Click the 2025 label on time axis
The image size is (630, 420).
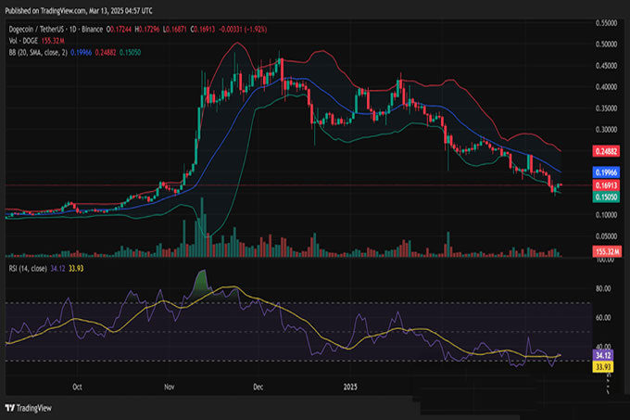pos(350,387)
